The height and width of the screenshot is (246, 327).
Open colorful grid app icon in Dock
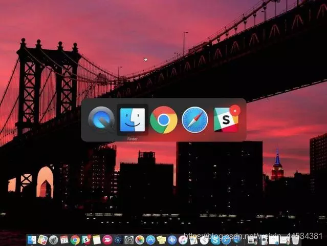click(x=42, y=240)
